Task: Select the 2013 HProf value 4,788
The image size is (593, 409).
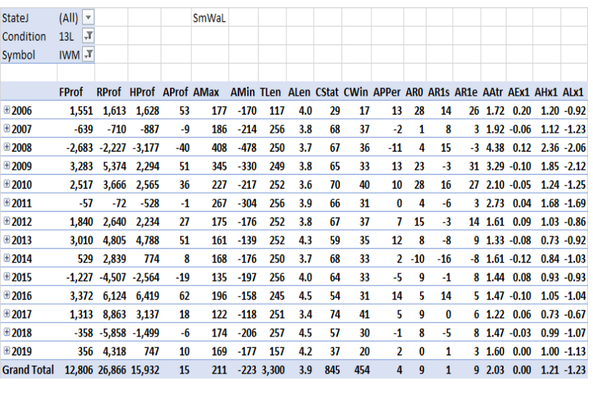Action: pyautogui.click(x=148, y=240)
